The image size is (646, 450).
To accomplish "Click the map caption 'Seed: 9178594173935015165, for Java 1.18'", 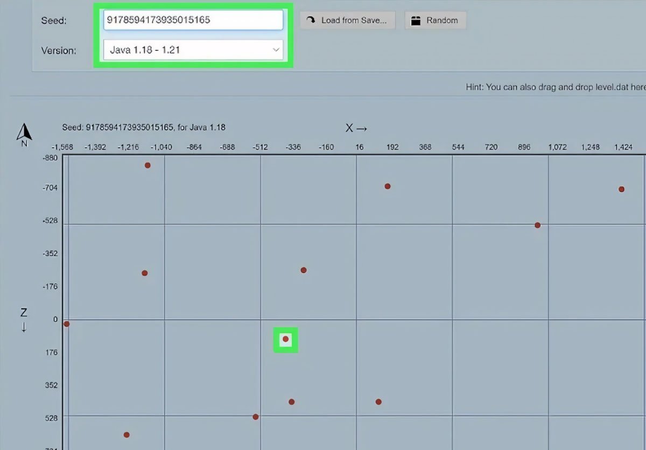I will pos(144,128).
